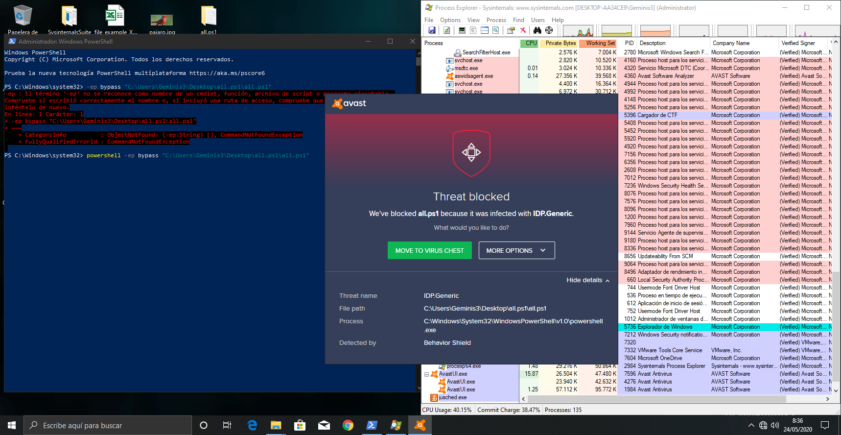Collapse details with the Hide details toggle
The height and width of the screenshot is (435, 841).
coord(588,280)
